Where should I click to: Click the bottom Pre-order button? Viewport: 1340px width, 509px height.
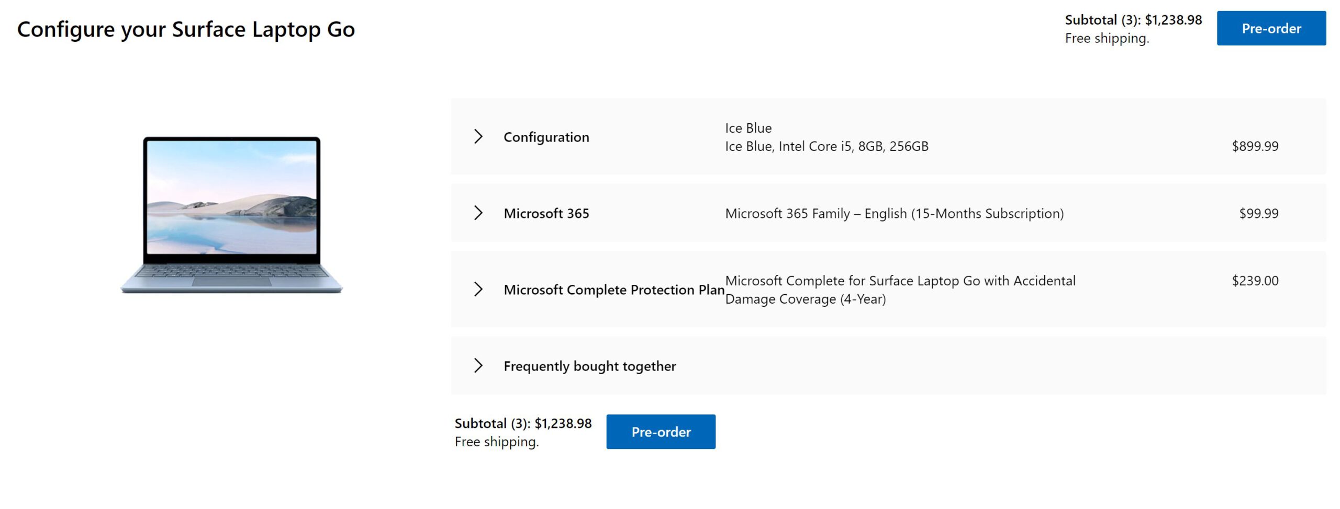(661, 432)
